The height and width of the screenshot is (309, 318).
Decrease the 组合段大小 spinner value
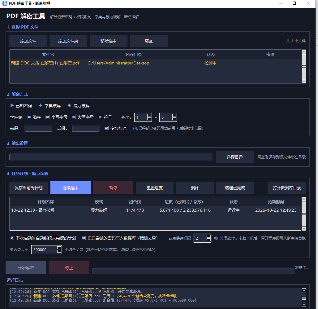[x=59, y=251]
